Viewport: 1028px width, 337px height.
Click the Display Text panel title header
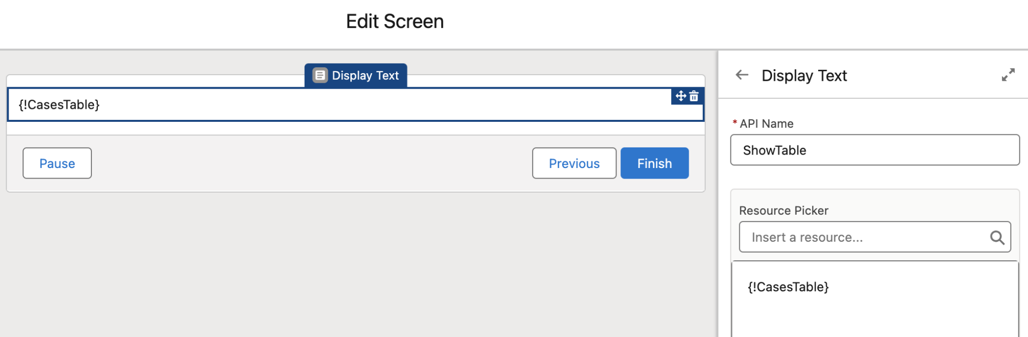(x=804, y=75)
